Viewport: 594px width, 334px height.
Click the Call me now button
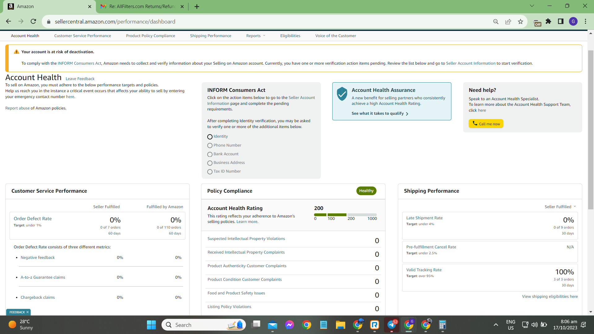click(x=486, y=124)
